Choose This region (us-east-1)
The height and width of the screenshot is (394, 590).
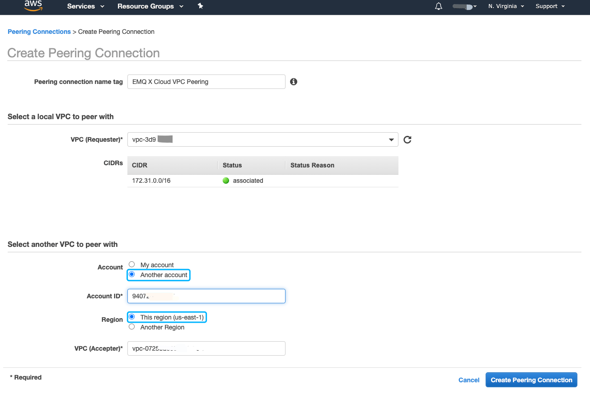(x=132, y=317)
